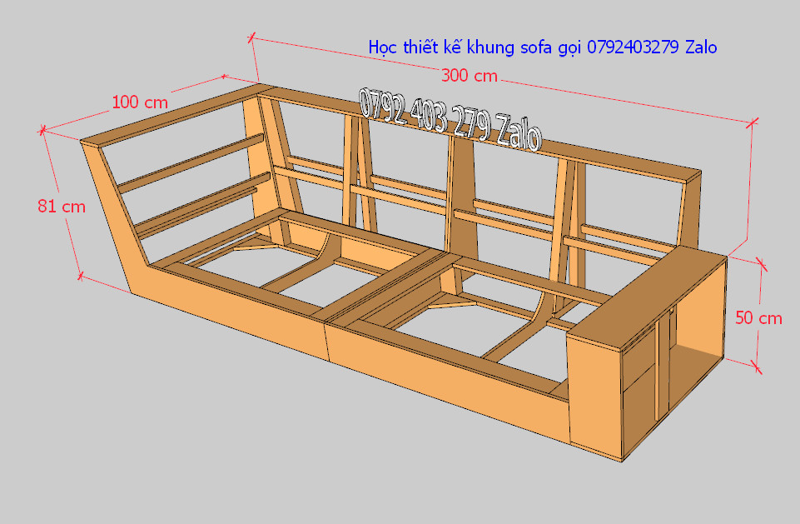
Task: Select the slanted left armrest side panel
Action: coord(111,218)
